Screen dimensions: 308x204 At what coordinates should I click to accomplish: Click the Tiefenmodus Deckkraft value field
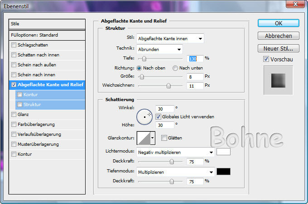point(195,181)
